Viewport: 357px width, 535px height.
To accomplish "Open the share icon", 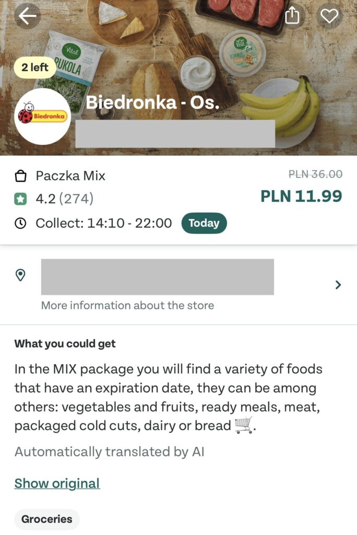I will [292, 16].
